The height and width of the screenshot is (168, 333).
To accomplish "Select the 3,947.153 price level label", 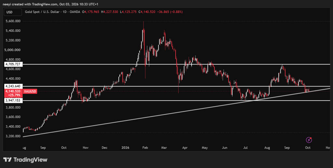I will (x=13, y=101).
